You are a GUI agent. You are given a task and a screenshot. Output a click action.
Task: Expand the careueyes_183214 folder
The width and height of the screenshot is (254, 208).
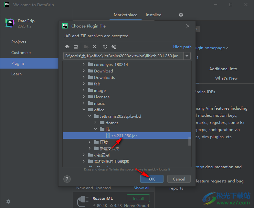(84, 64)
